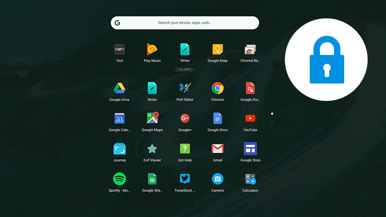Click the search device and apps field
This screenshot has height=217, width=386.
(185, 22)
